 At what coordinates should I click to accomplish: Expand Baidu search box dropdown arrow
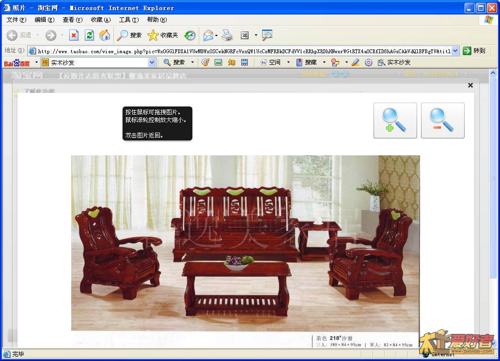tap(152, 62)
